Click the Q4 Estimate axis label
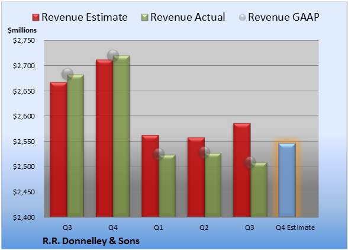The height and width of the screenshot is (250, 348). coord(295,227)
